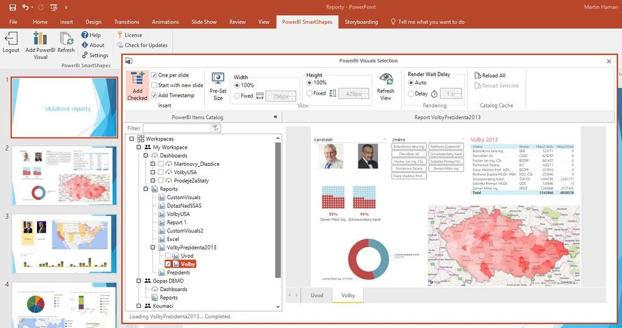Viewport: 622px width, 328px height.
Task: Collapse Dashboards under My Workspace
Action: pyautogui.click(x=146, y=155)
